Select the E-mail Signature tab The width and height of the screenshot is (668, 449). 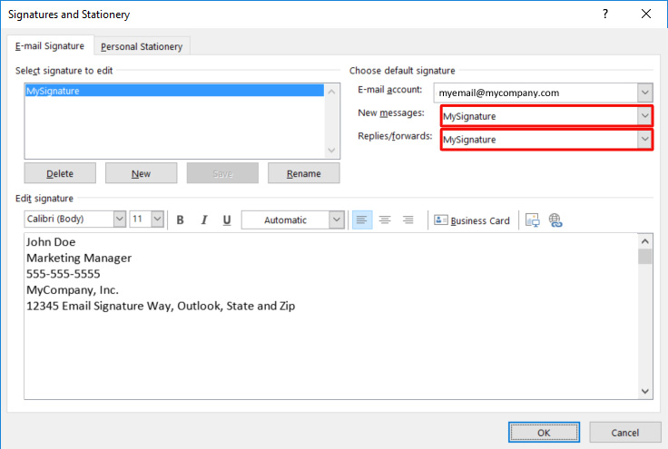(x=50, y=45)
